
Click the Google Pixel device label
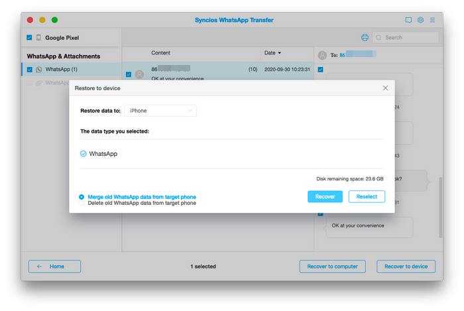click(x=62, y=38)
